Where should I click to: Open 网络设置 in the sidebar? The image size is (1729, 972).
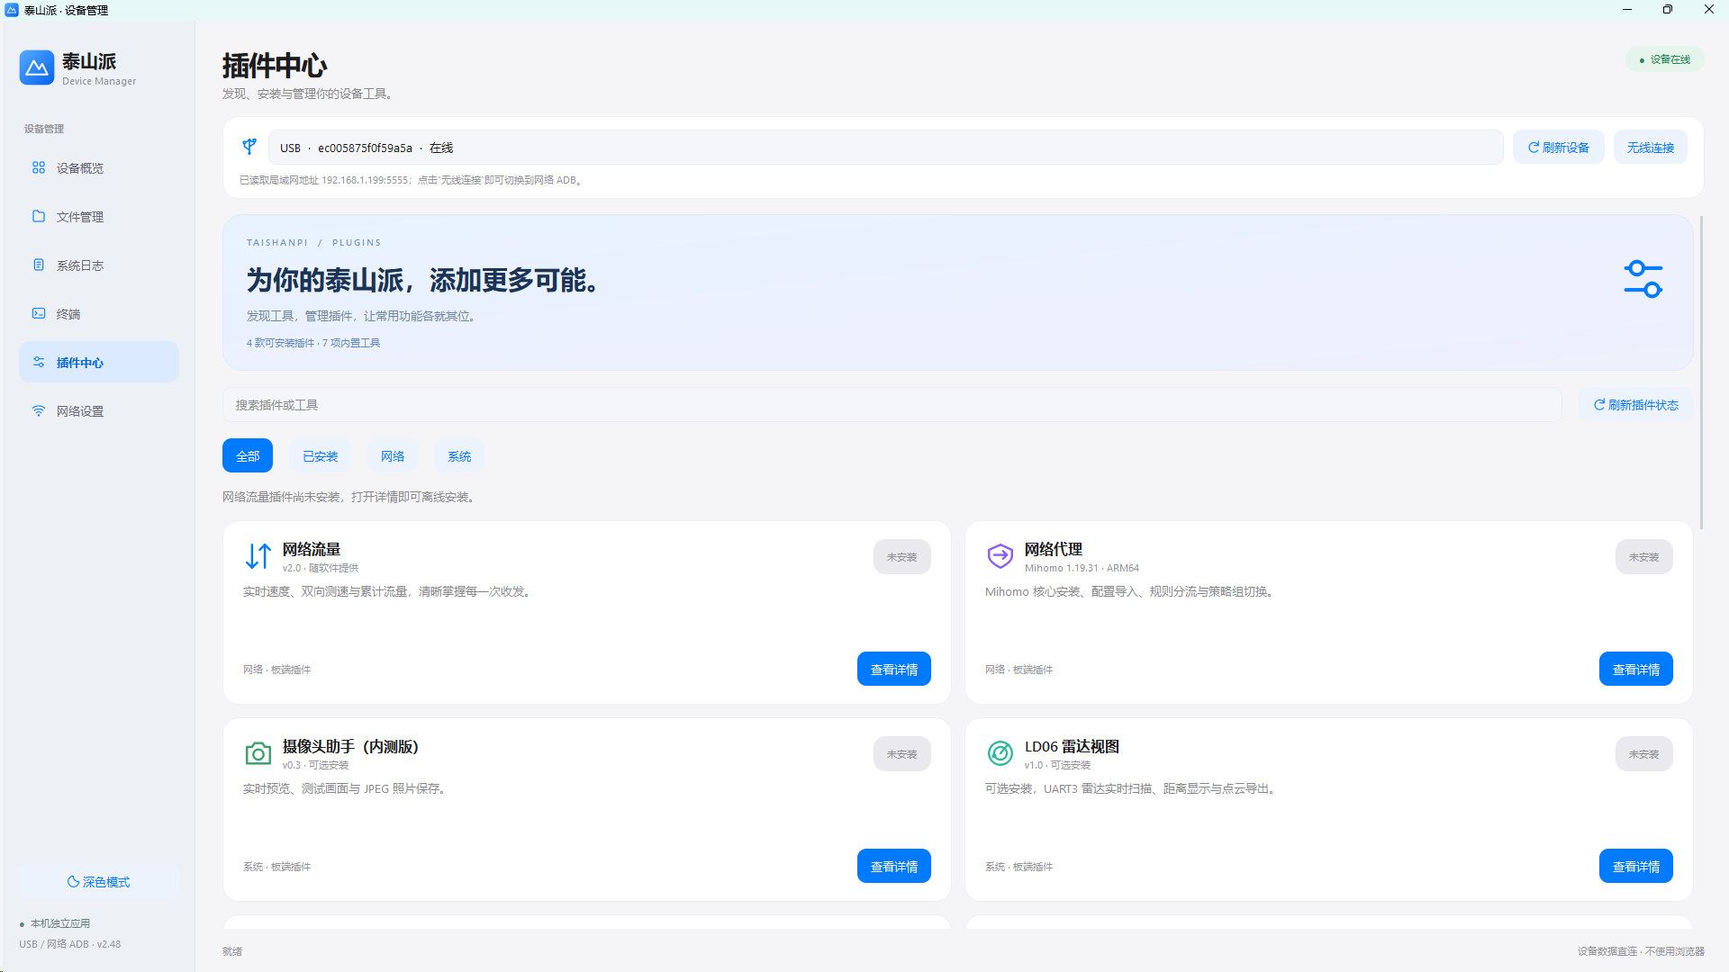coord(99,411)
